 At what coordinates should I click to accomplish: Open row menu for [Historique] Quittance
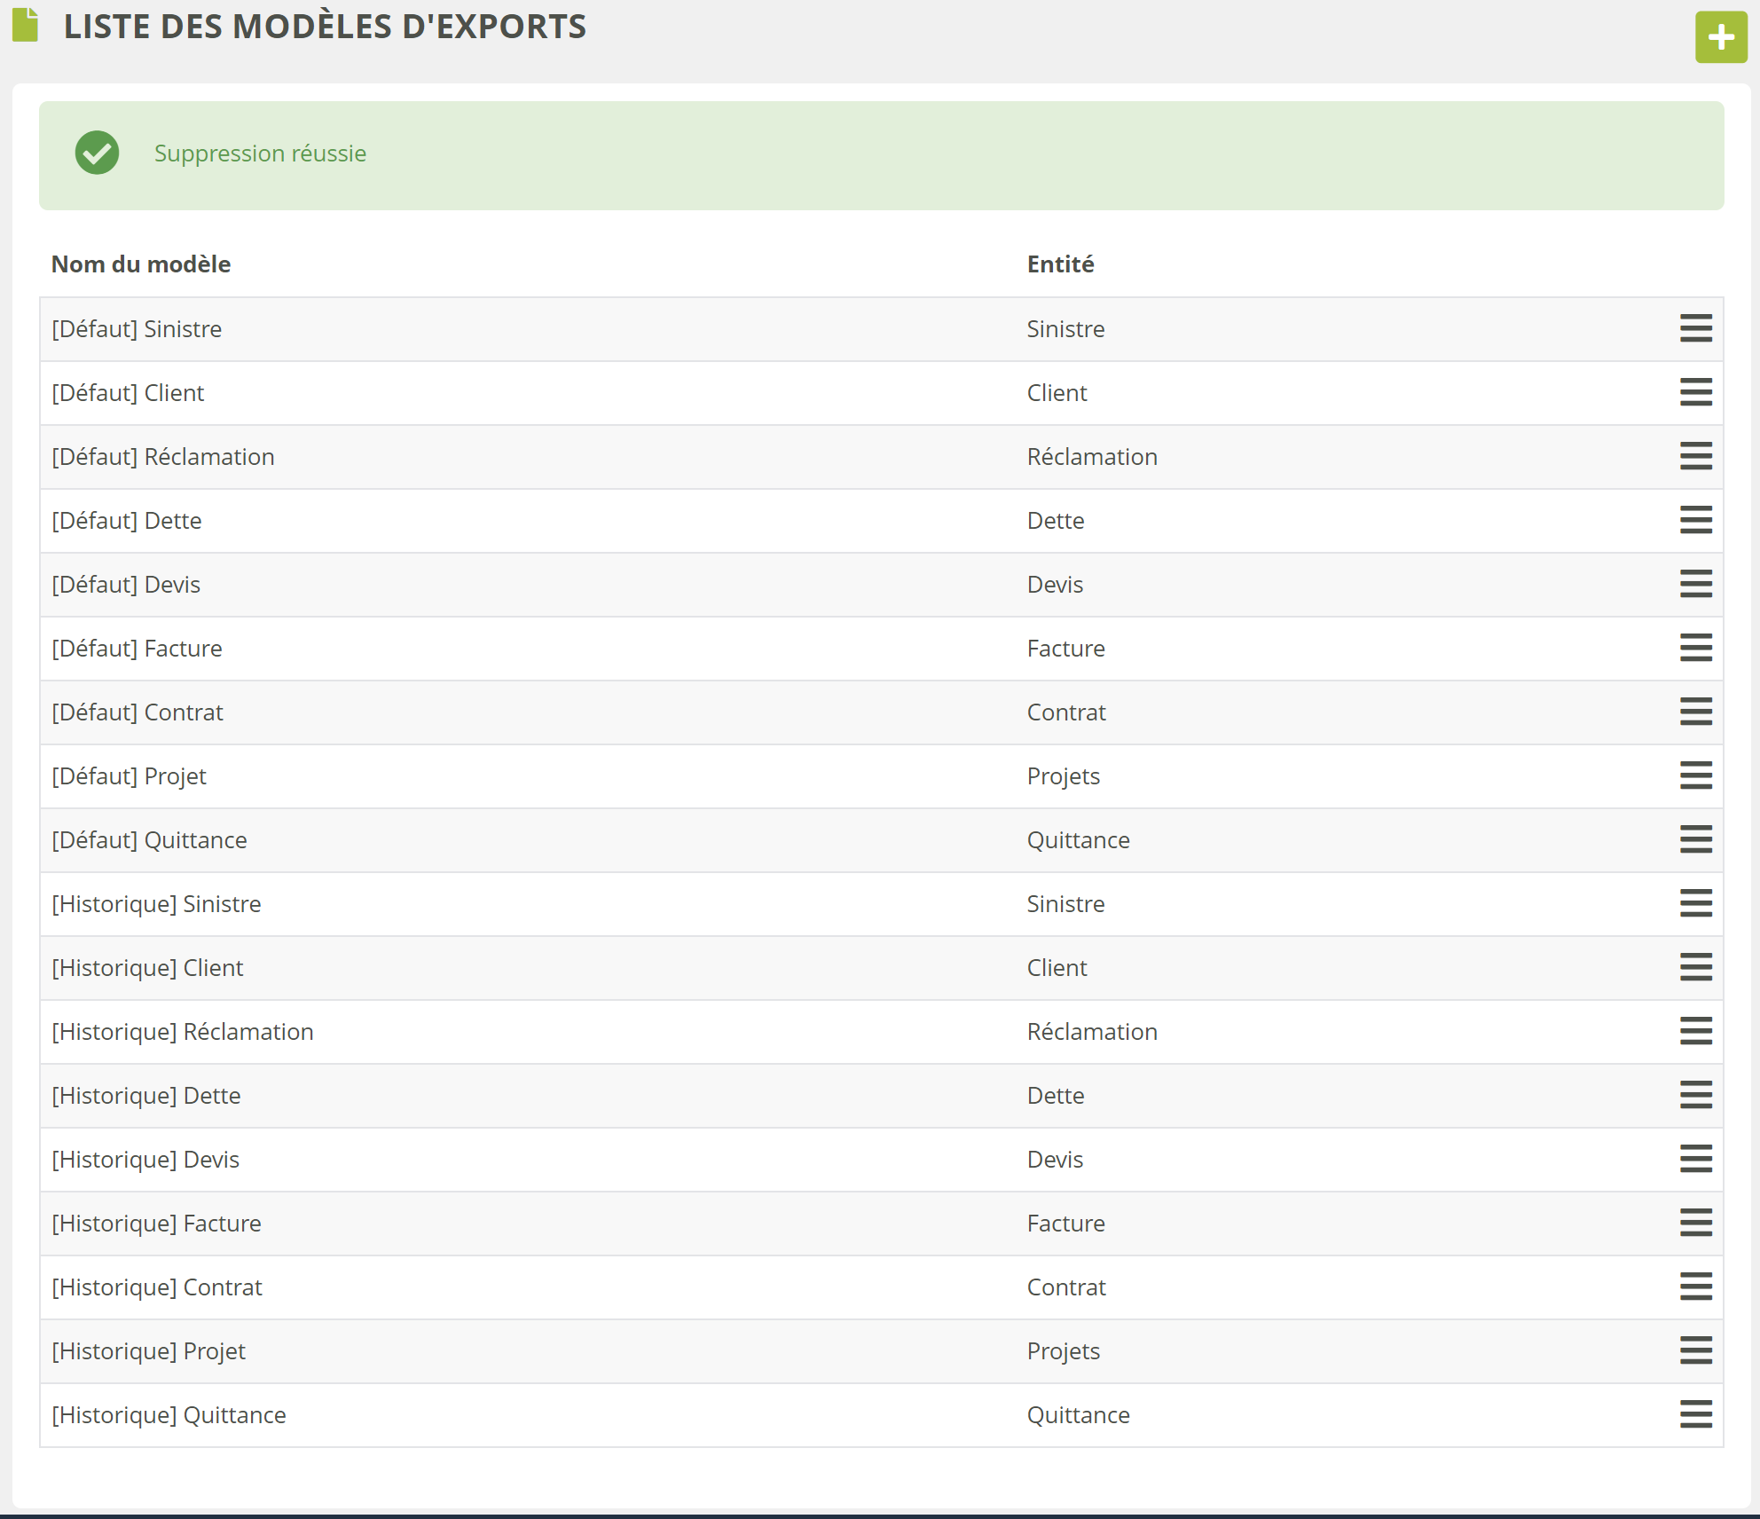tap(1695, 1415)
